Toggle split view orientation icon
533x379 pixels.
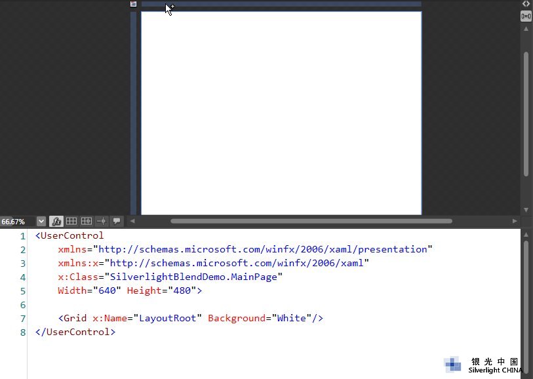click(526, 16)
